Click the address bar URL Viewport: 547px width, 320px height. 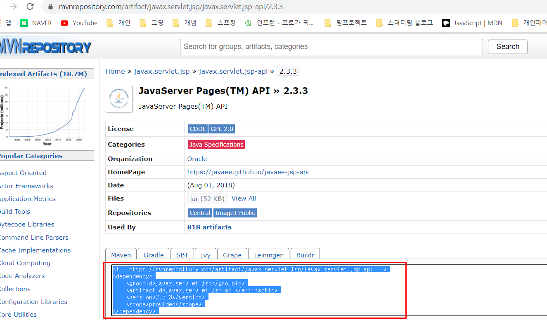[170, 7]
